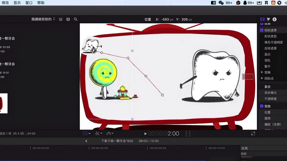Open search in the media browser

coord(75,19)
